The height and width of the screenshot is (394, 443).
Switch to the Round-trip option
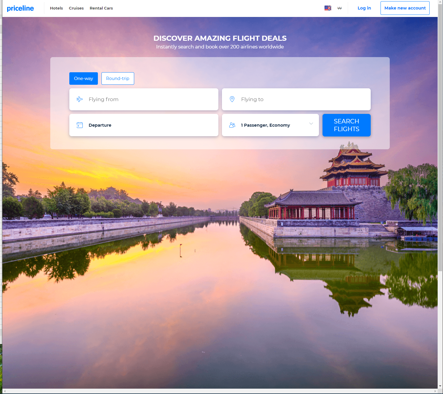[x=118, y=79]
